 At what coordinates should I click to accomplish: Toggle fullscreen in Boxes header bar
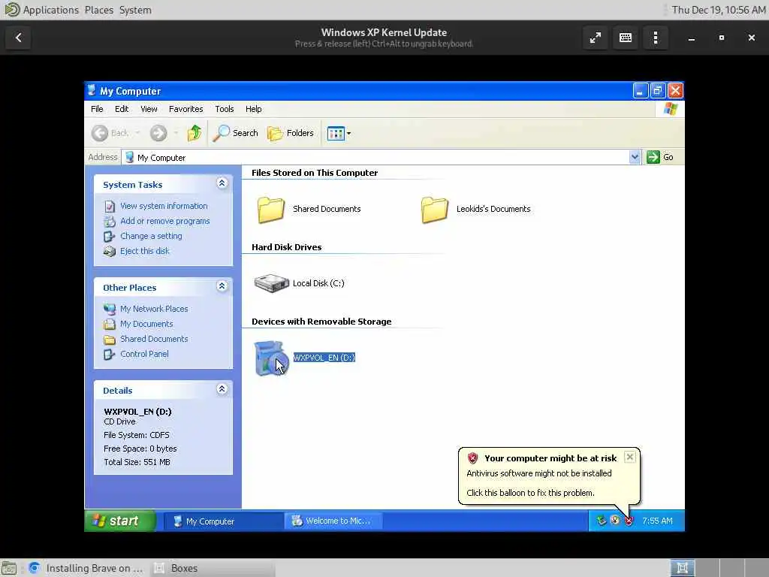596,38
